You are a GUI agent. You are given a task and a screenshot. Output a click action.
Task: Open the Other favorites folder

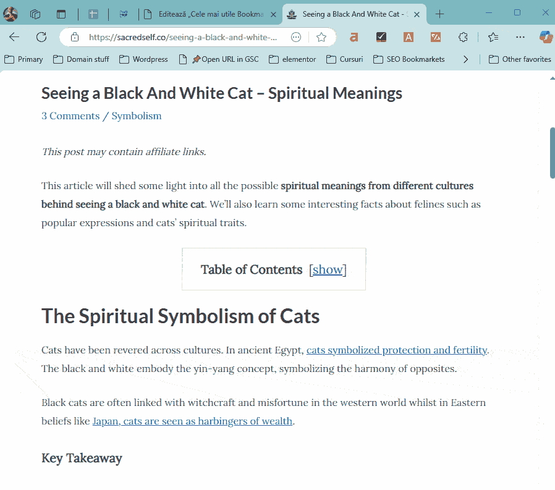point(520,59)
